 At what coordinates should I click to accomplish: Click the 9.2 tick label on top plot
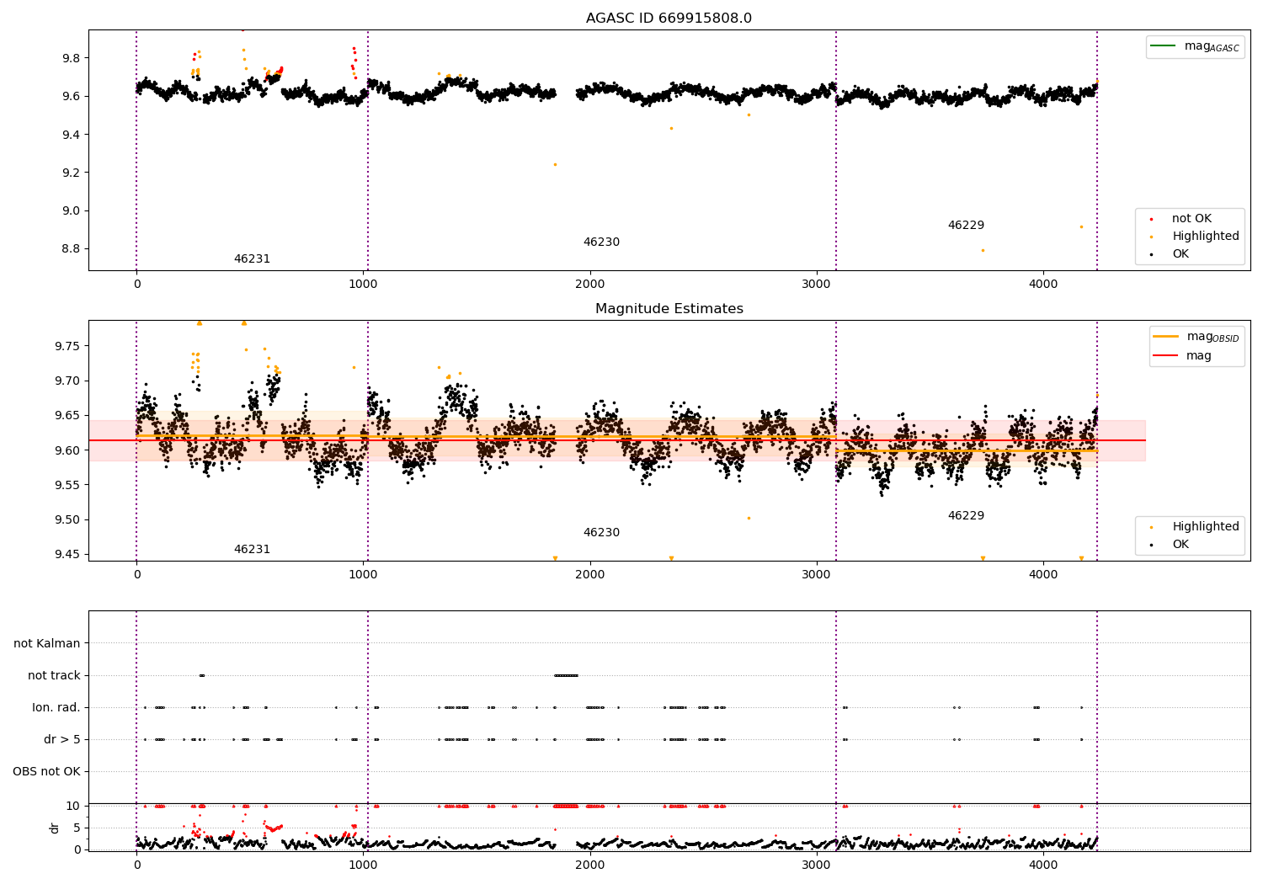pyautogui.click(x=71, y=173)
